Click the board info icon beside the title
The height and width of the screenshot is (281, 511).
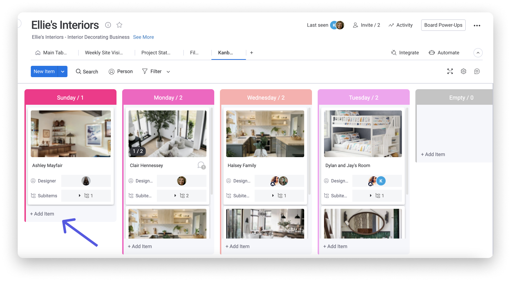108,25
